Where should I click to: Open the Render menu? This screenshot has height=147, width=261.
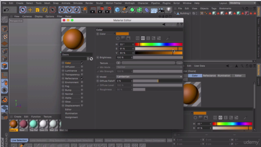pos(89,3)
